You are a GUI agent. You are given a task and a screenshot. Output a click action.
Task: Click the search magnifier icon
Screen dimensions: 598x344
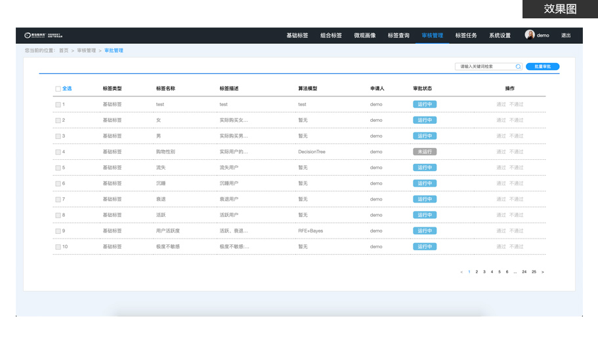tap(518, 66)
